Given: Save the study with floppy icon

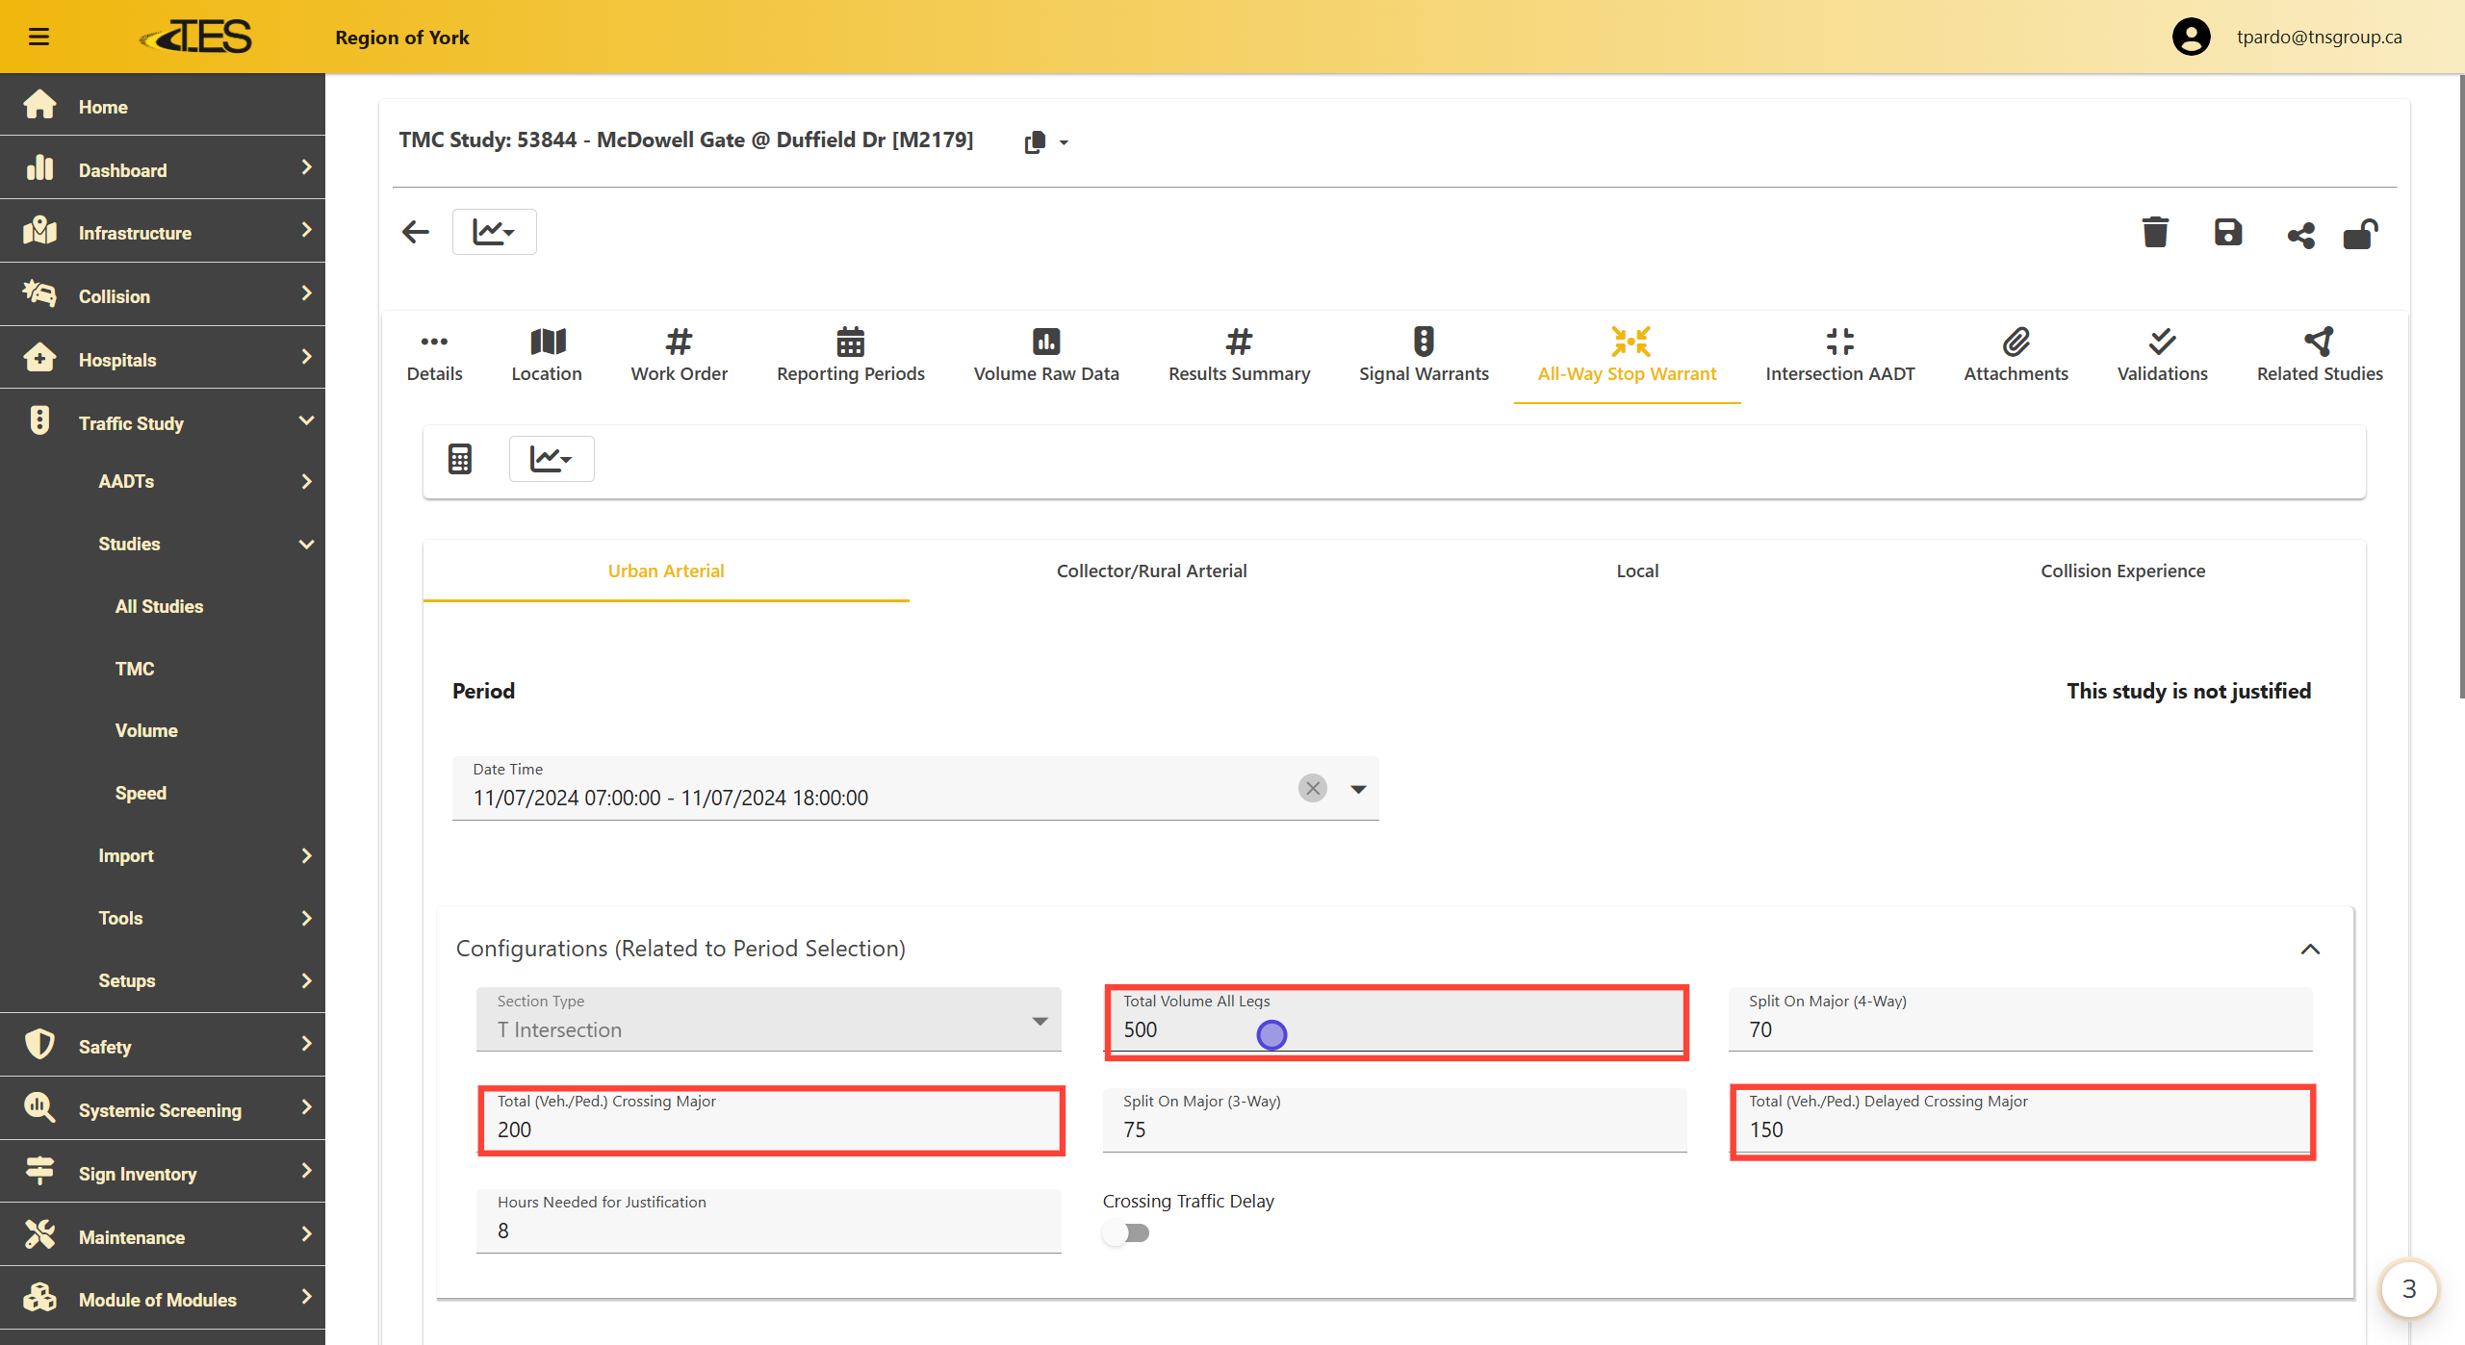Looking at the screenshot, I should point(2227,233).
